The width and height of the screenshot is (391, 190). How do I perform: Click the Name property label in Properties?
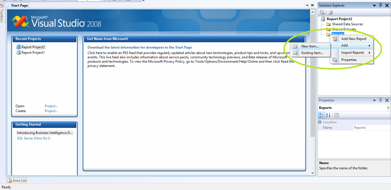click(x=328, y=128)
